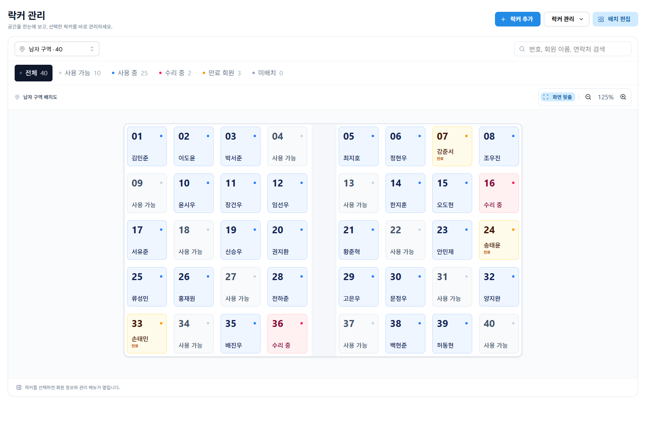
Task: Open the 남자 구역 · 40 zone dropdown
Action: (57, 49)
